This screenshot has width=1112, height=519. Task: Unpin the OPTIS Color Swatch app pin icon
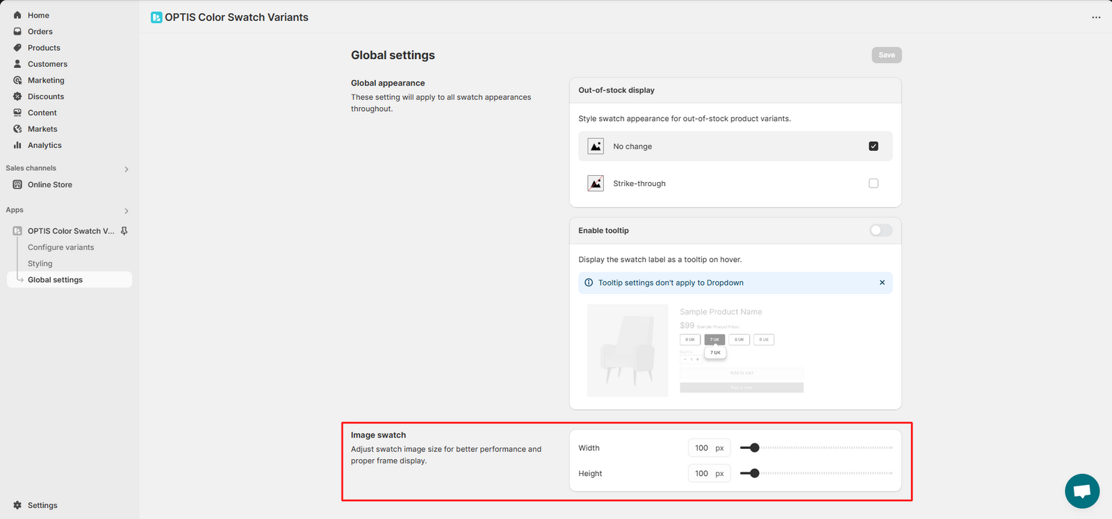(124, 231)
